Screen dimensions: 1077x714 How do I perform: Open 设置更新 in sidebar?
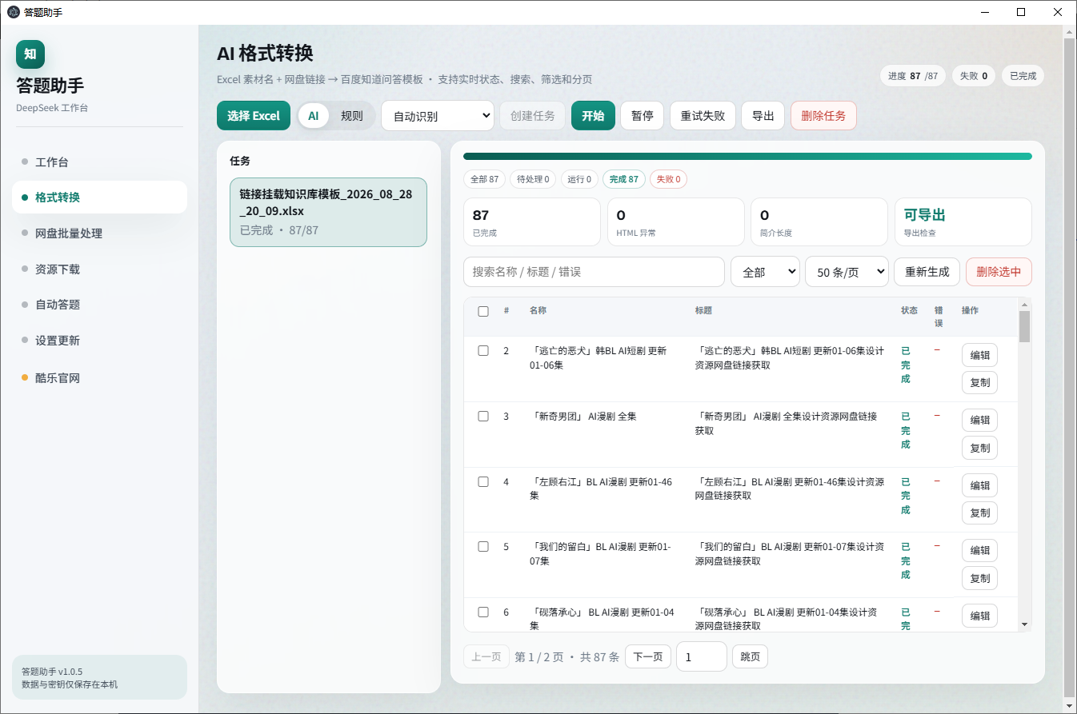coord(99,341)
